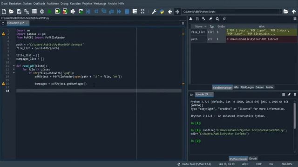This screenshot has height=167, width=298.
Task: Select the file_list variable row
Action: [x=244, y=32]
